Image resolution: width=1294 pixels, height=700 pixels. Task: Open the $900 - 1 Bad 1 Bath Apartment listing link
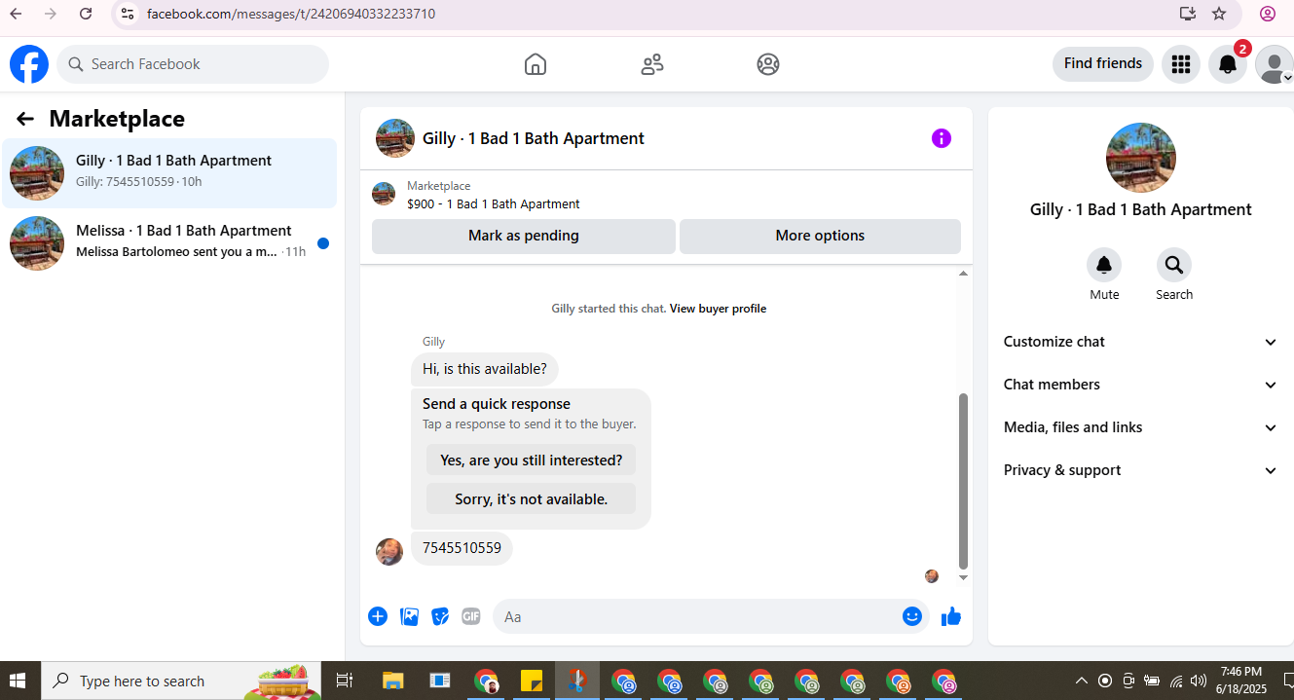tap(494, 204)
